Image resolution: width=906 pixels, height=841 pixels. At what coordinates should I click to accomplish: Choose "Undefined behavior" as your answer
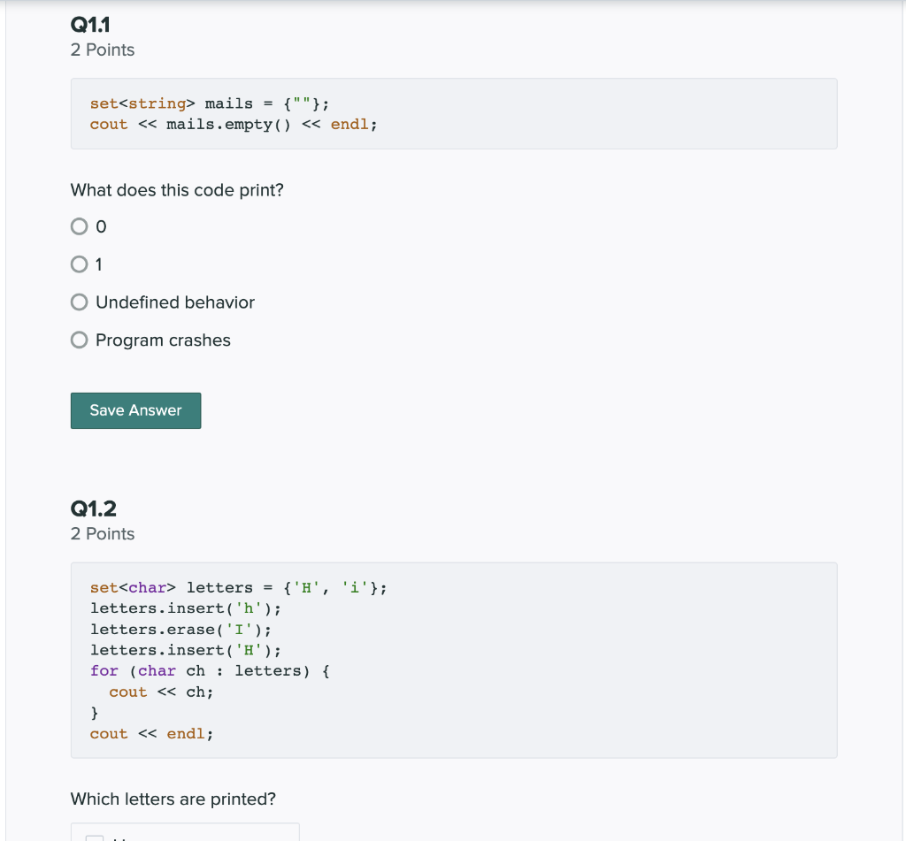pos(79,302)
